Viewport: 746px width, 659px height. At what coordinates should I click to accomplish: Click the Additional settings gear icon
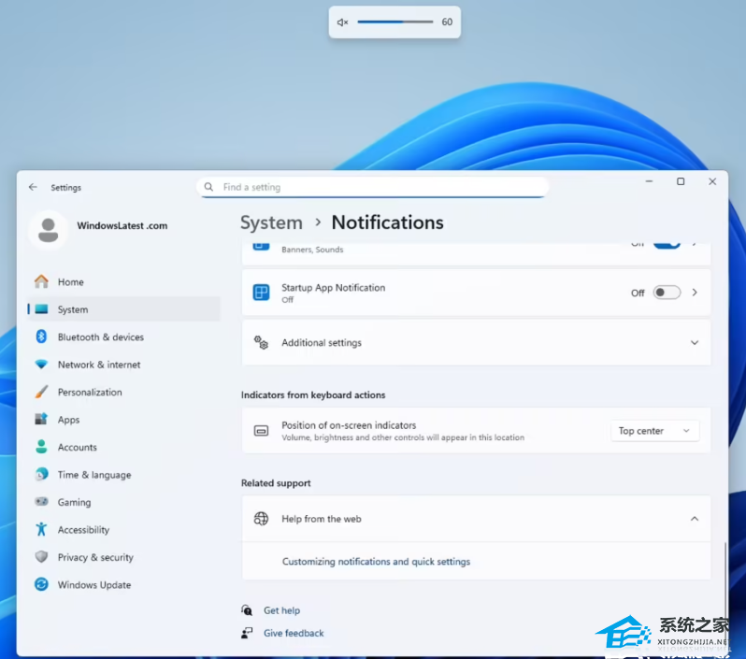tap(262, 343)
